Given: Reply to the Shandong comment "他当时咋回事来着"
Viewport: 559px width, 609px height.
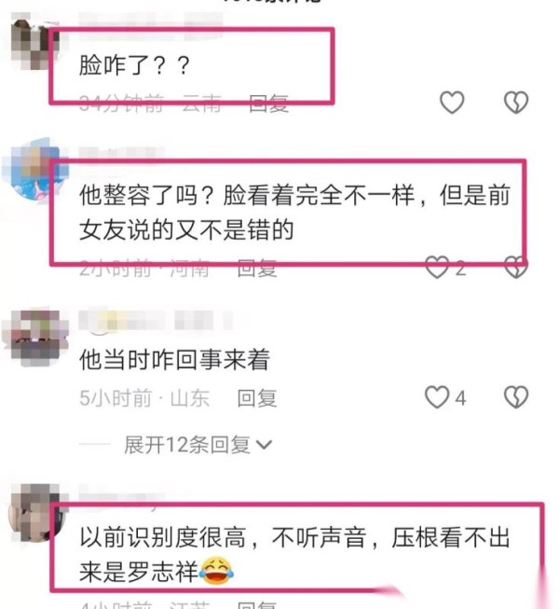Looking at the screenshot, I should [x=257, y=398].
